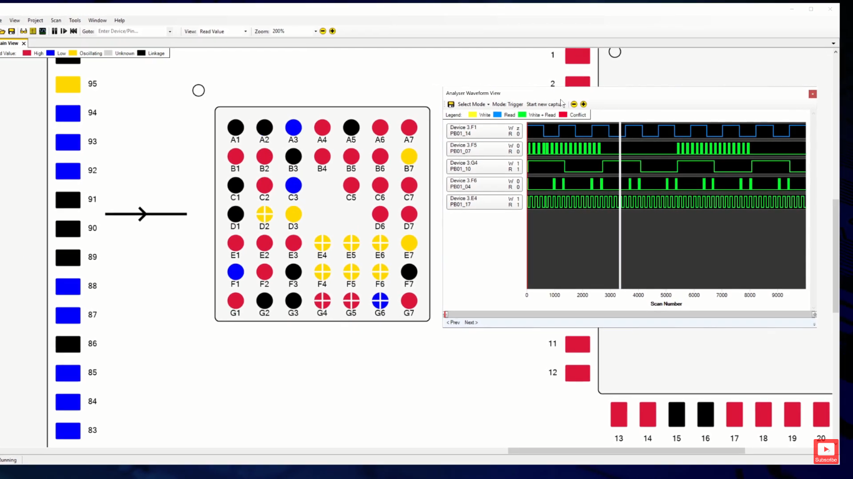Select blue ball pin A3

[293, 127]
